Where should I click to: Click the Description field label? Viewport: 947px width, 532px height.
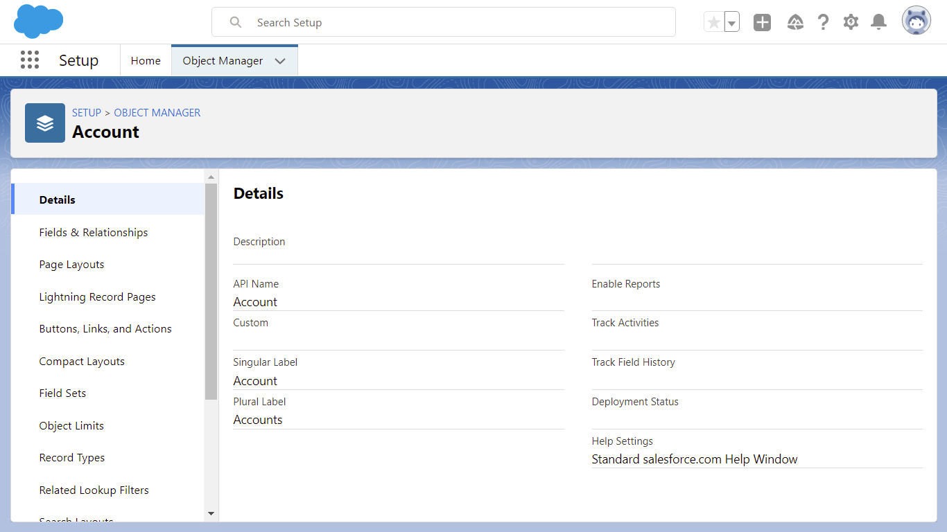coord(259,242)
